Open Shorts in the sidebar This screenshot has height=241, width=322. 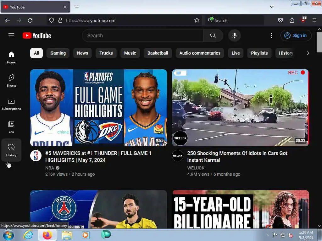11,81
